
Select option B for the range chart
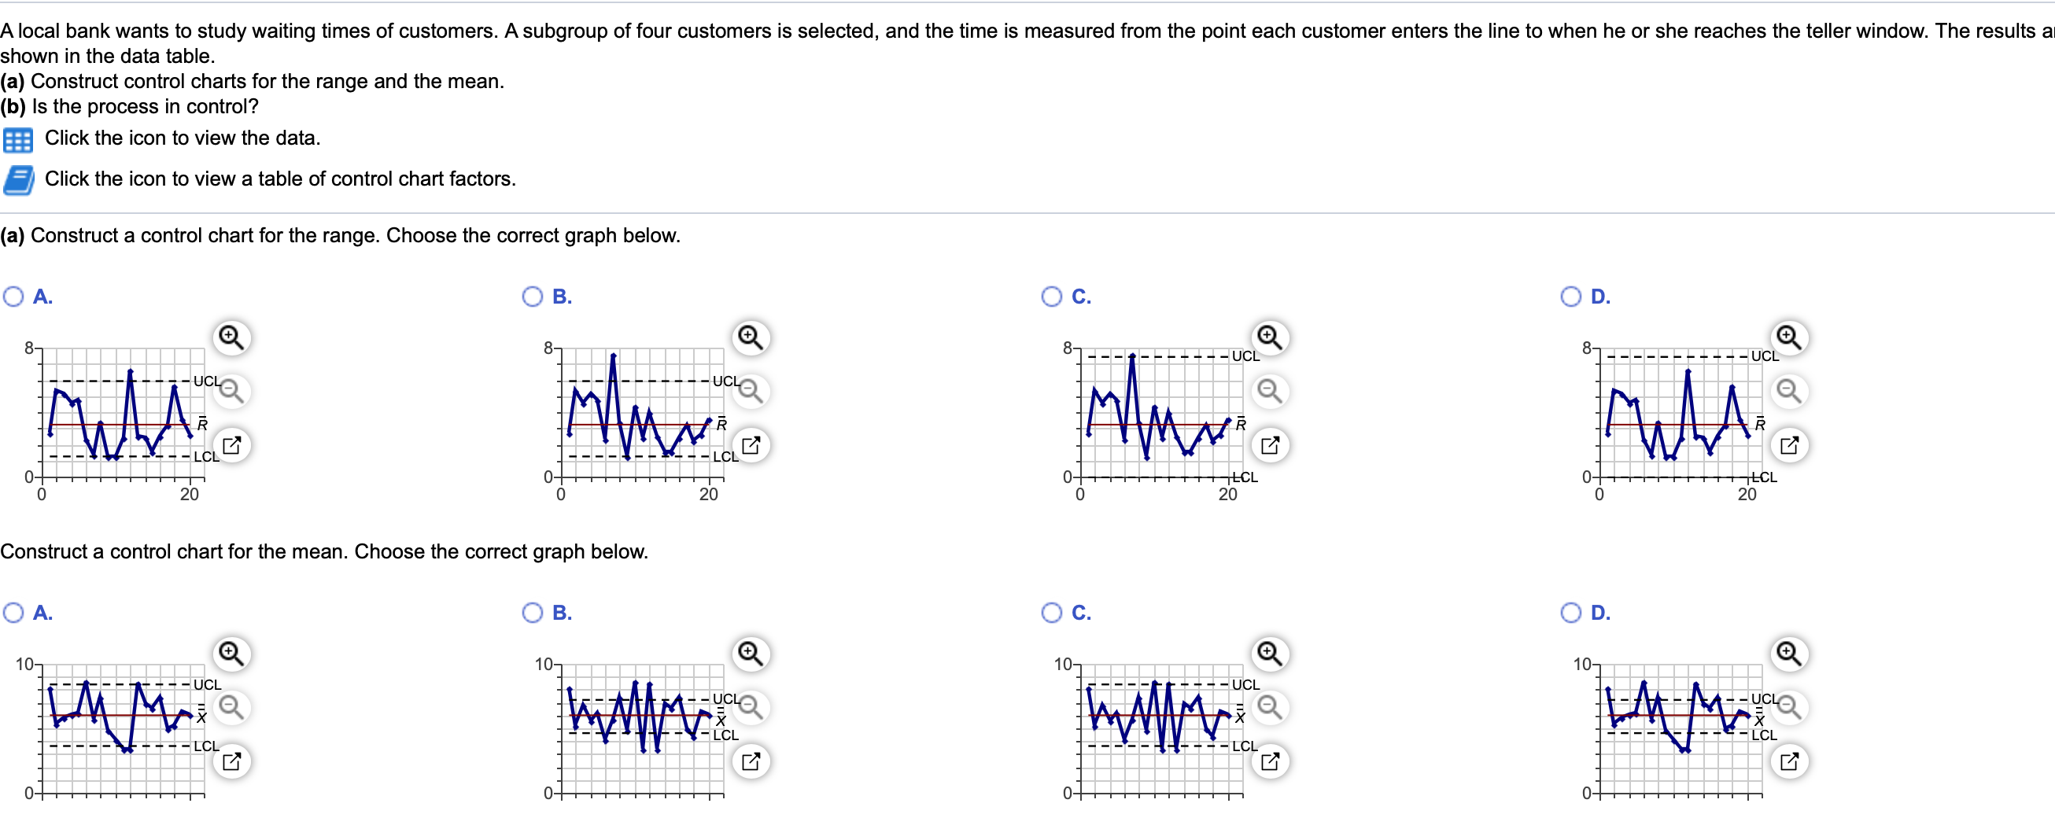coord(532,297)
